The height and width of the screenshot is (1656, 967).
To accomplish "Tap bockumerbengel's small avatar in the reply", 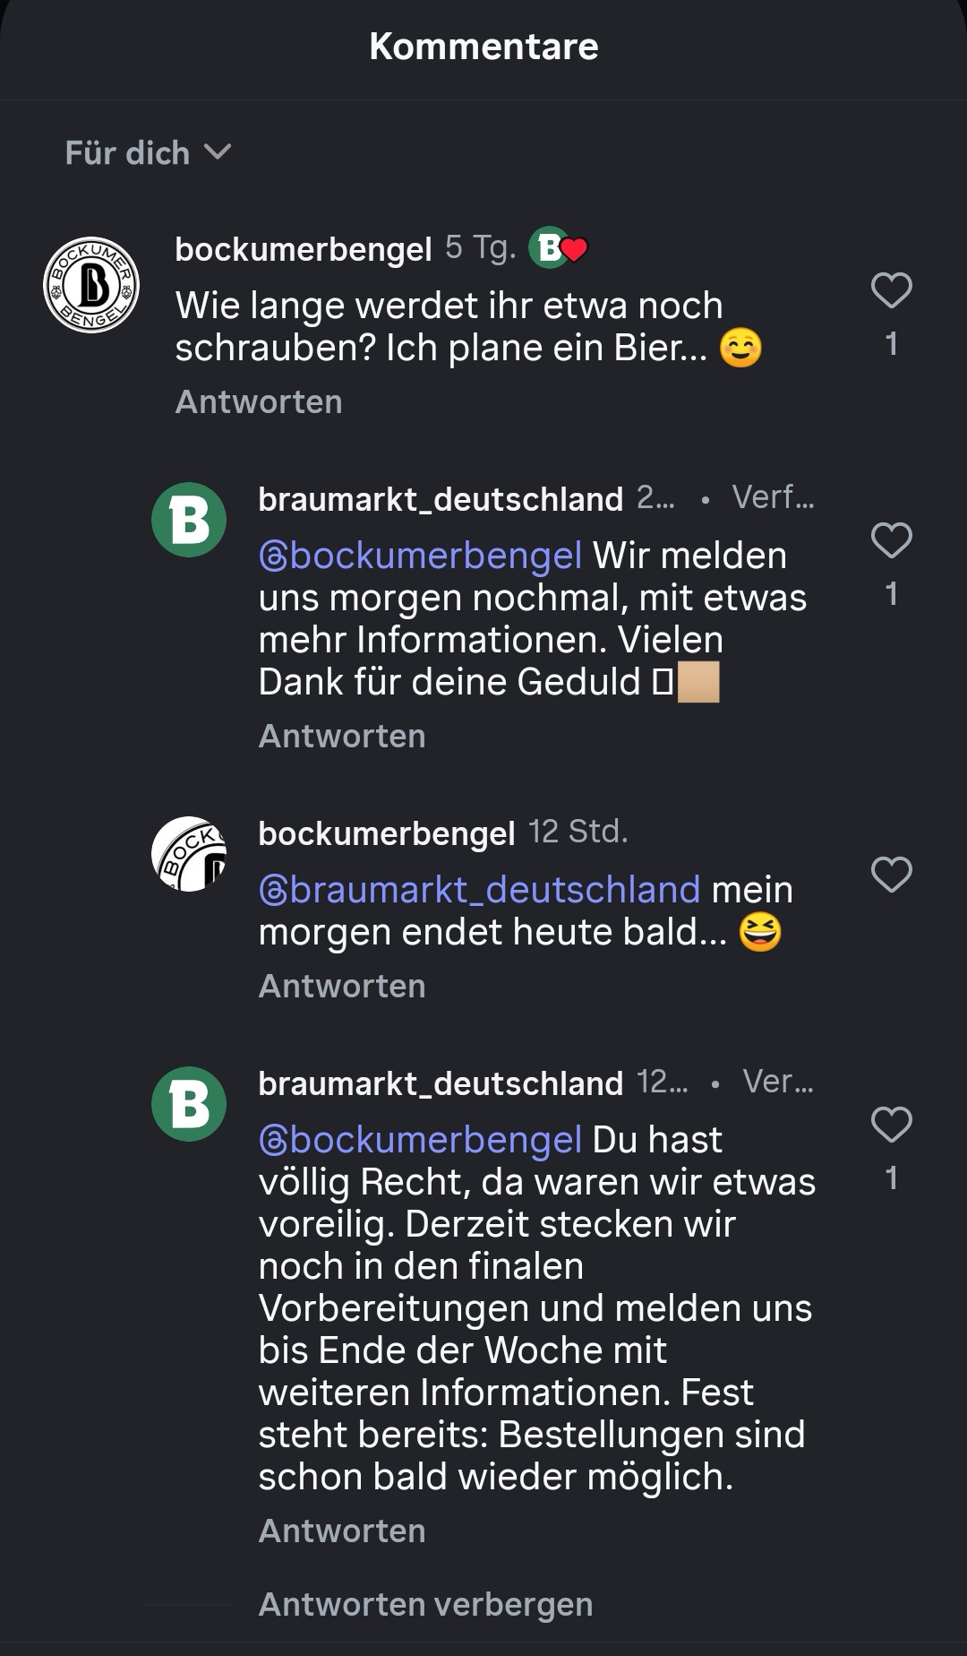I will [x=189, y=853].
